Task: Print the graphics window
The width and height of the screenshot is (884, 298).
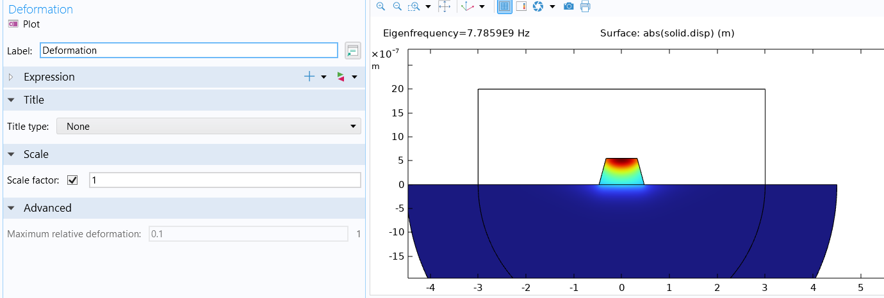Action: click(x=585, y=6)
